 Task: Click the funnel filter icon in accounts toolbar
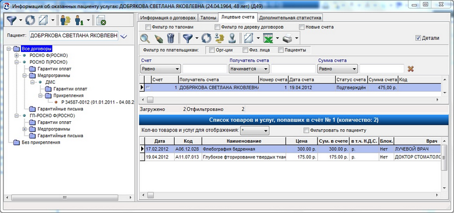pos(188,38)
